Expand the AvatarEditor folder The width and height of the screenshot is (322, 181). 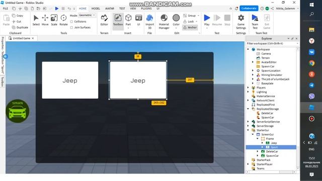[x=253, y=62]
